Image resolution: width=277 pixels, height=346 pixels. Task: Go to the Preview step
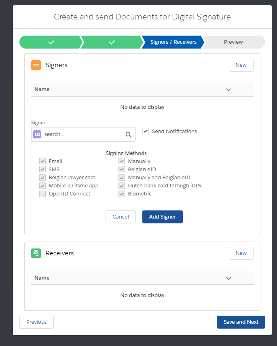tap(233, 42)
